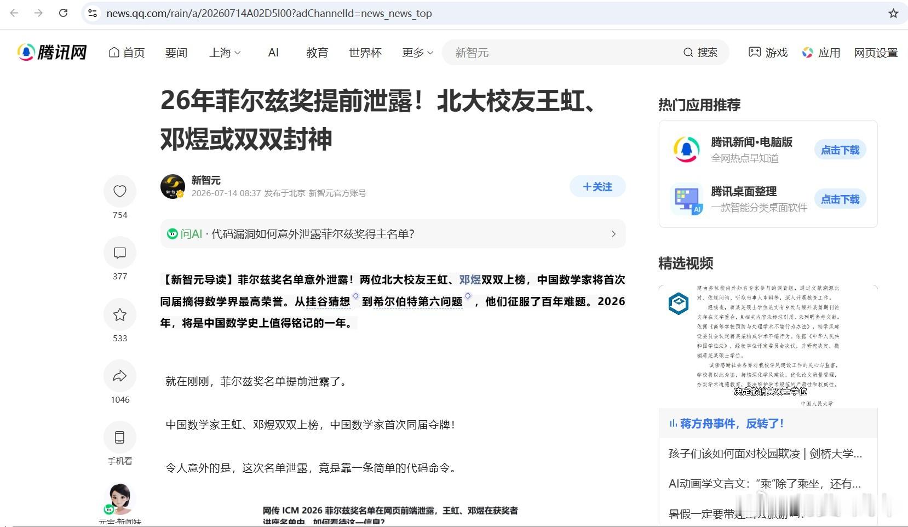Reload the page with refresh icon
This screenshot has width=908, height=527.
(x=63, y=13)
